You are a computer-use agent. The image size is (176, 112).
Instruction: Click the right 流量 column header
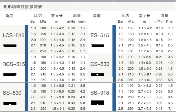tap(164, 16)
